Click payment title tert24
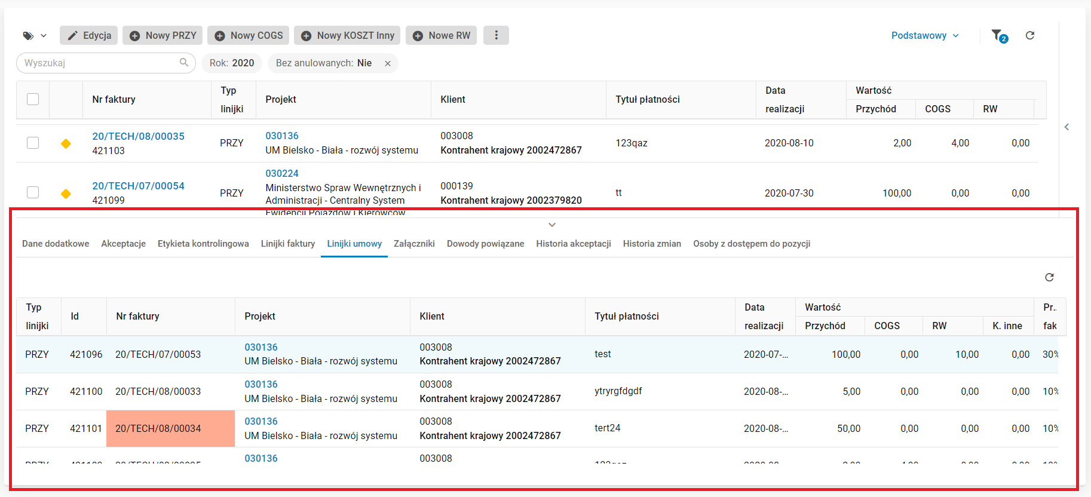 [x=608, y=428]
